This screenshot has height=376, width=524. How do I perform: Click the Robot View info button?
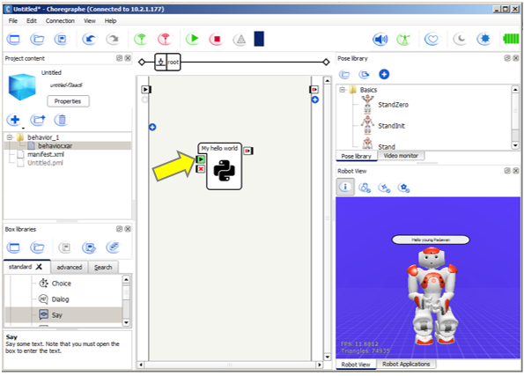pos(345,187)
